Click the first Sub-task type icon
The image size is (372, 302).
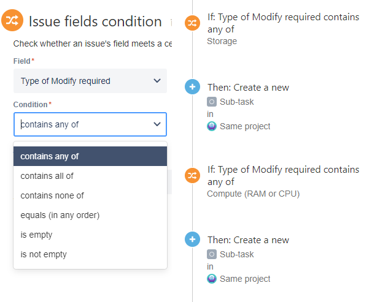click(212, 102)
